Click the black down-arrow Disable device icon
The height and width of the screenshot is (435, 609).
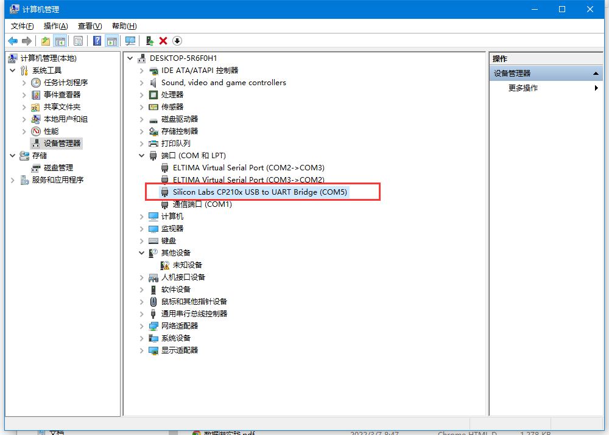tap(177, 41)
